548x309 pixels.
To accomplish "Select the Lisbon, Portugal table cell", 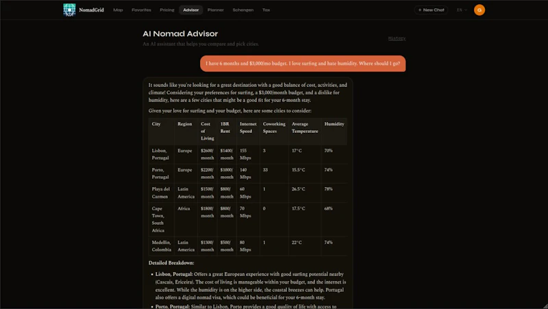I will point(160,154).
